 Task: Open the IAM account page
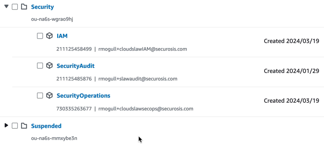click(62, 36)
